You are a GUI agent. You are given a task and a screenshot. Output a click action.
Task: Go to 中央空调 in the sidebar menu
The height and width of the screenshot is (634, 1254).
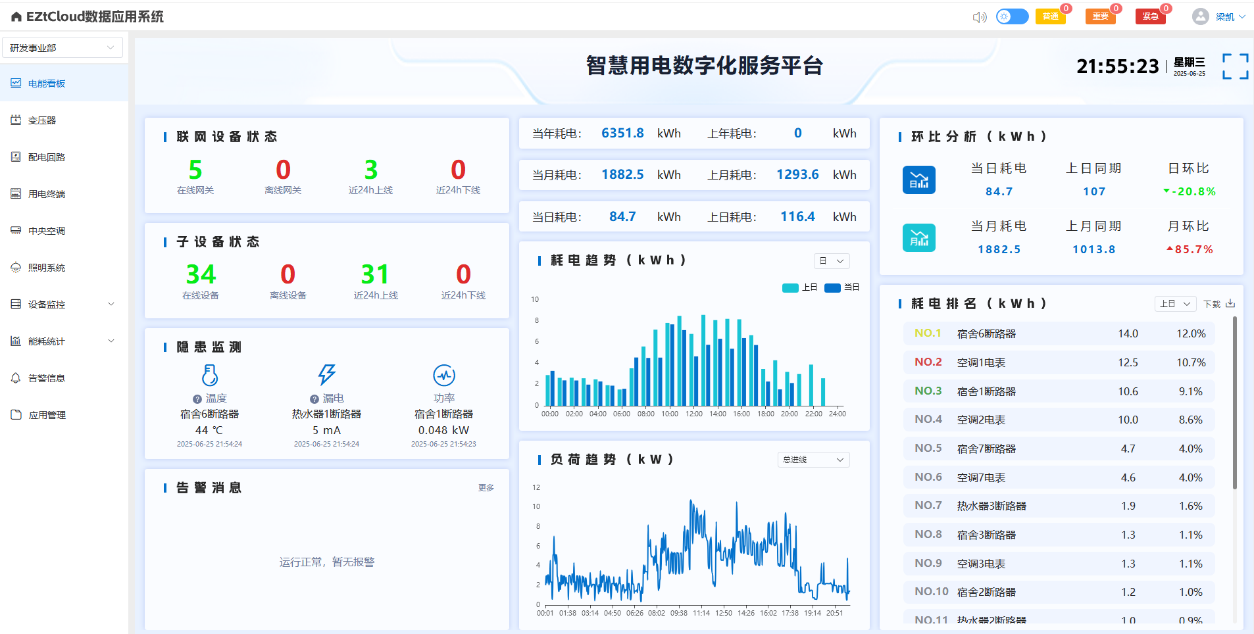coord(46,231)
